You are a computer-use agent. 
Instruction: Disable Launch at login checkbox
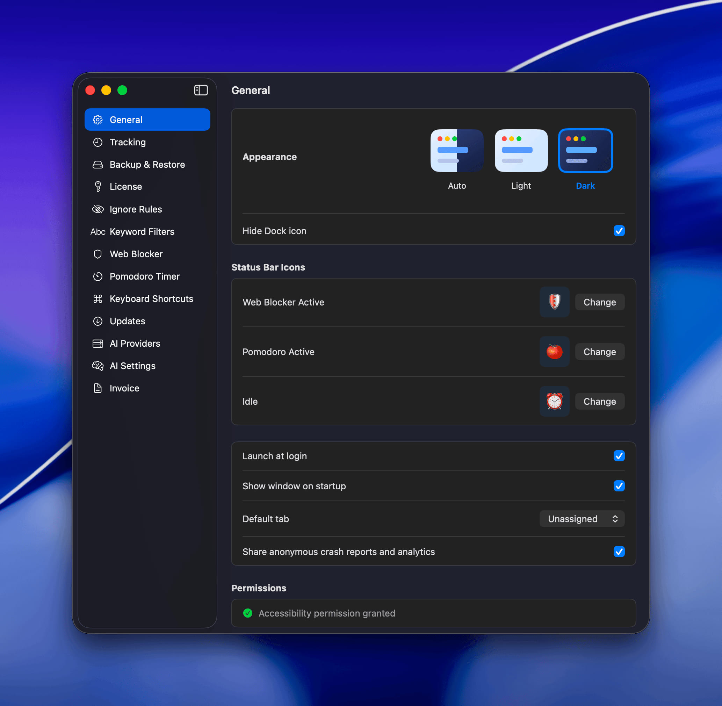619,456
